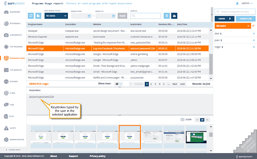Click the Next page button
Image resolution: width=257 pixels, height=159 pixels.
tap(175, 84)
